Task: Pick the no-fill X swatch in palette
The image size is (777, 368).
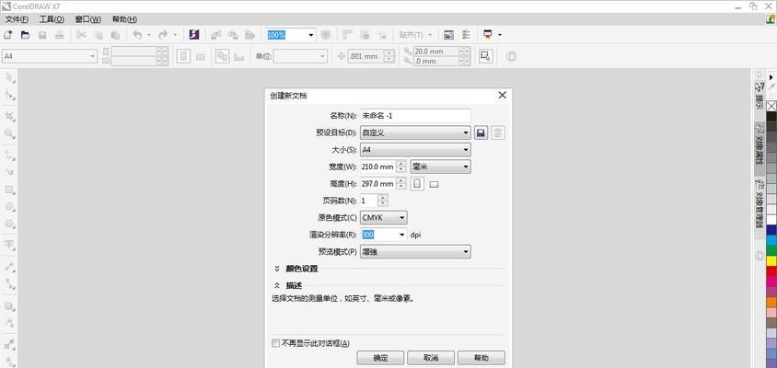Action: click(x=771, y=106)
